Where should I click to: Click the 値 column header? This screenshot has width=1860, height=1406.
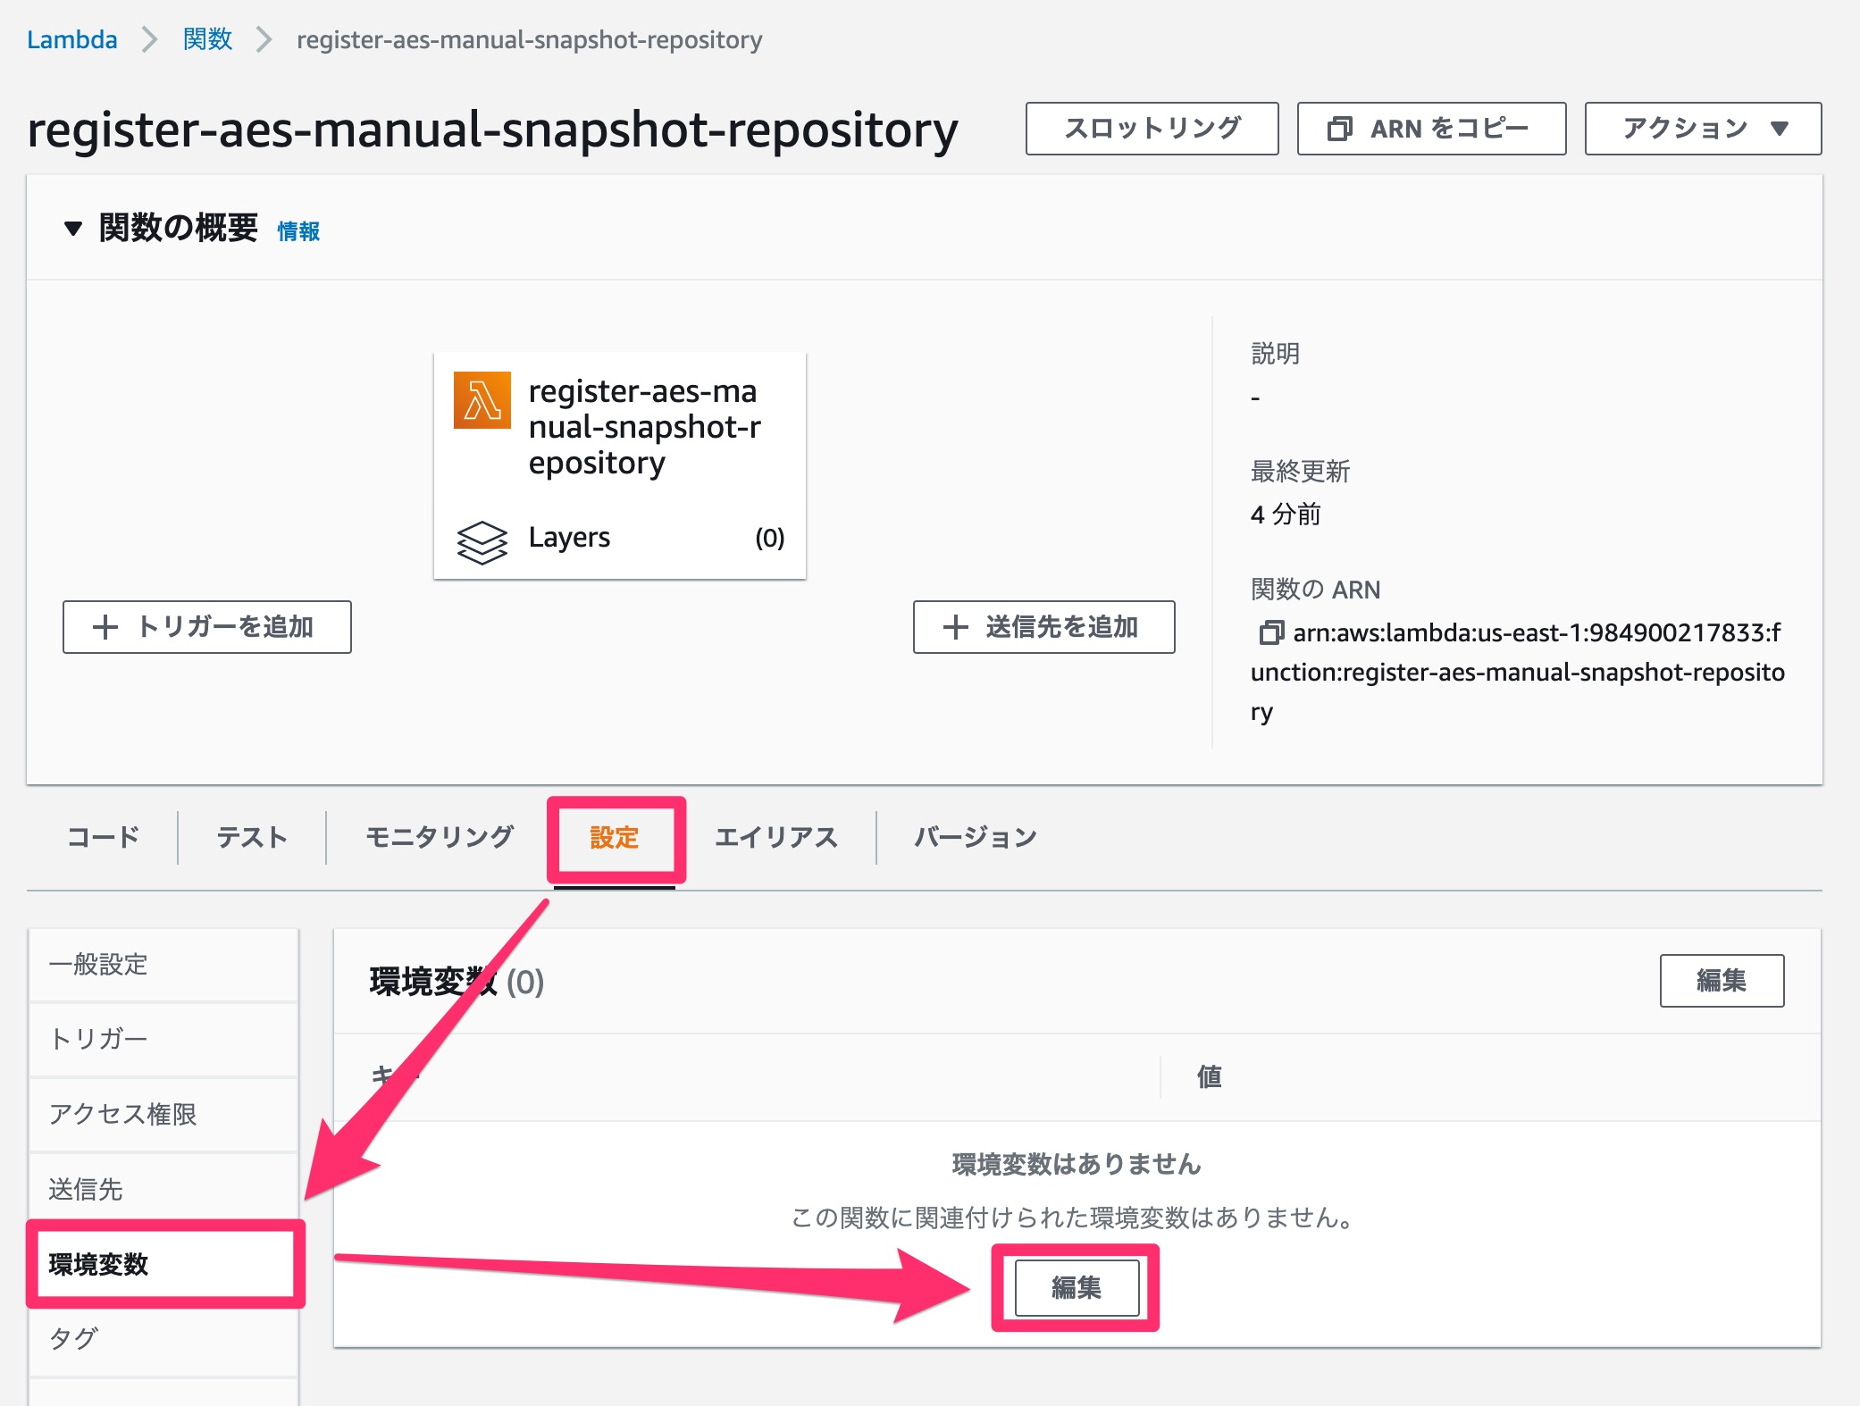(x=1210, y=1076)
